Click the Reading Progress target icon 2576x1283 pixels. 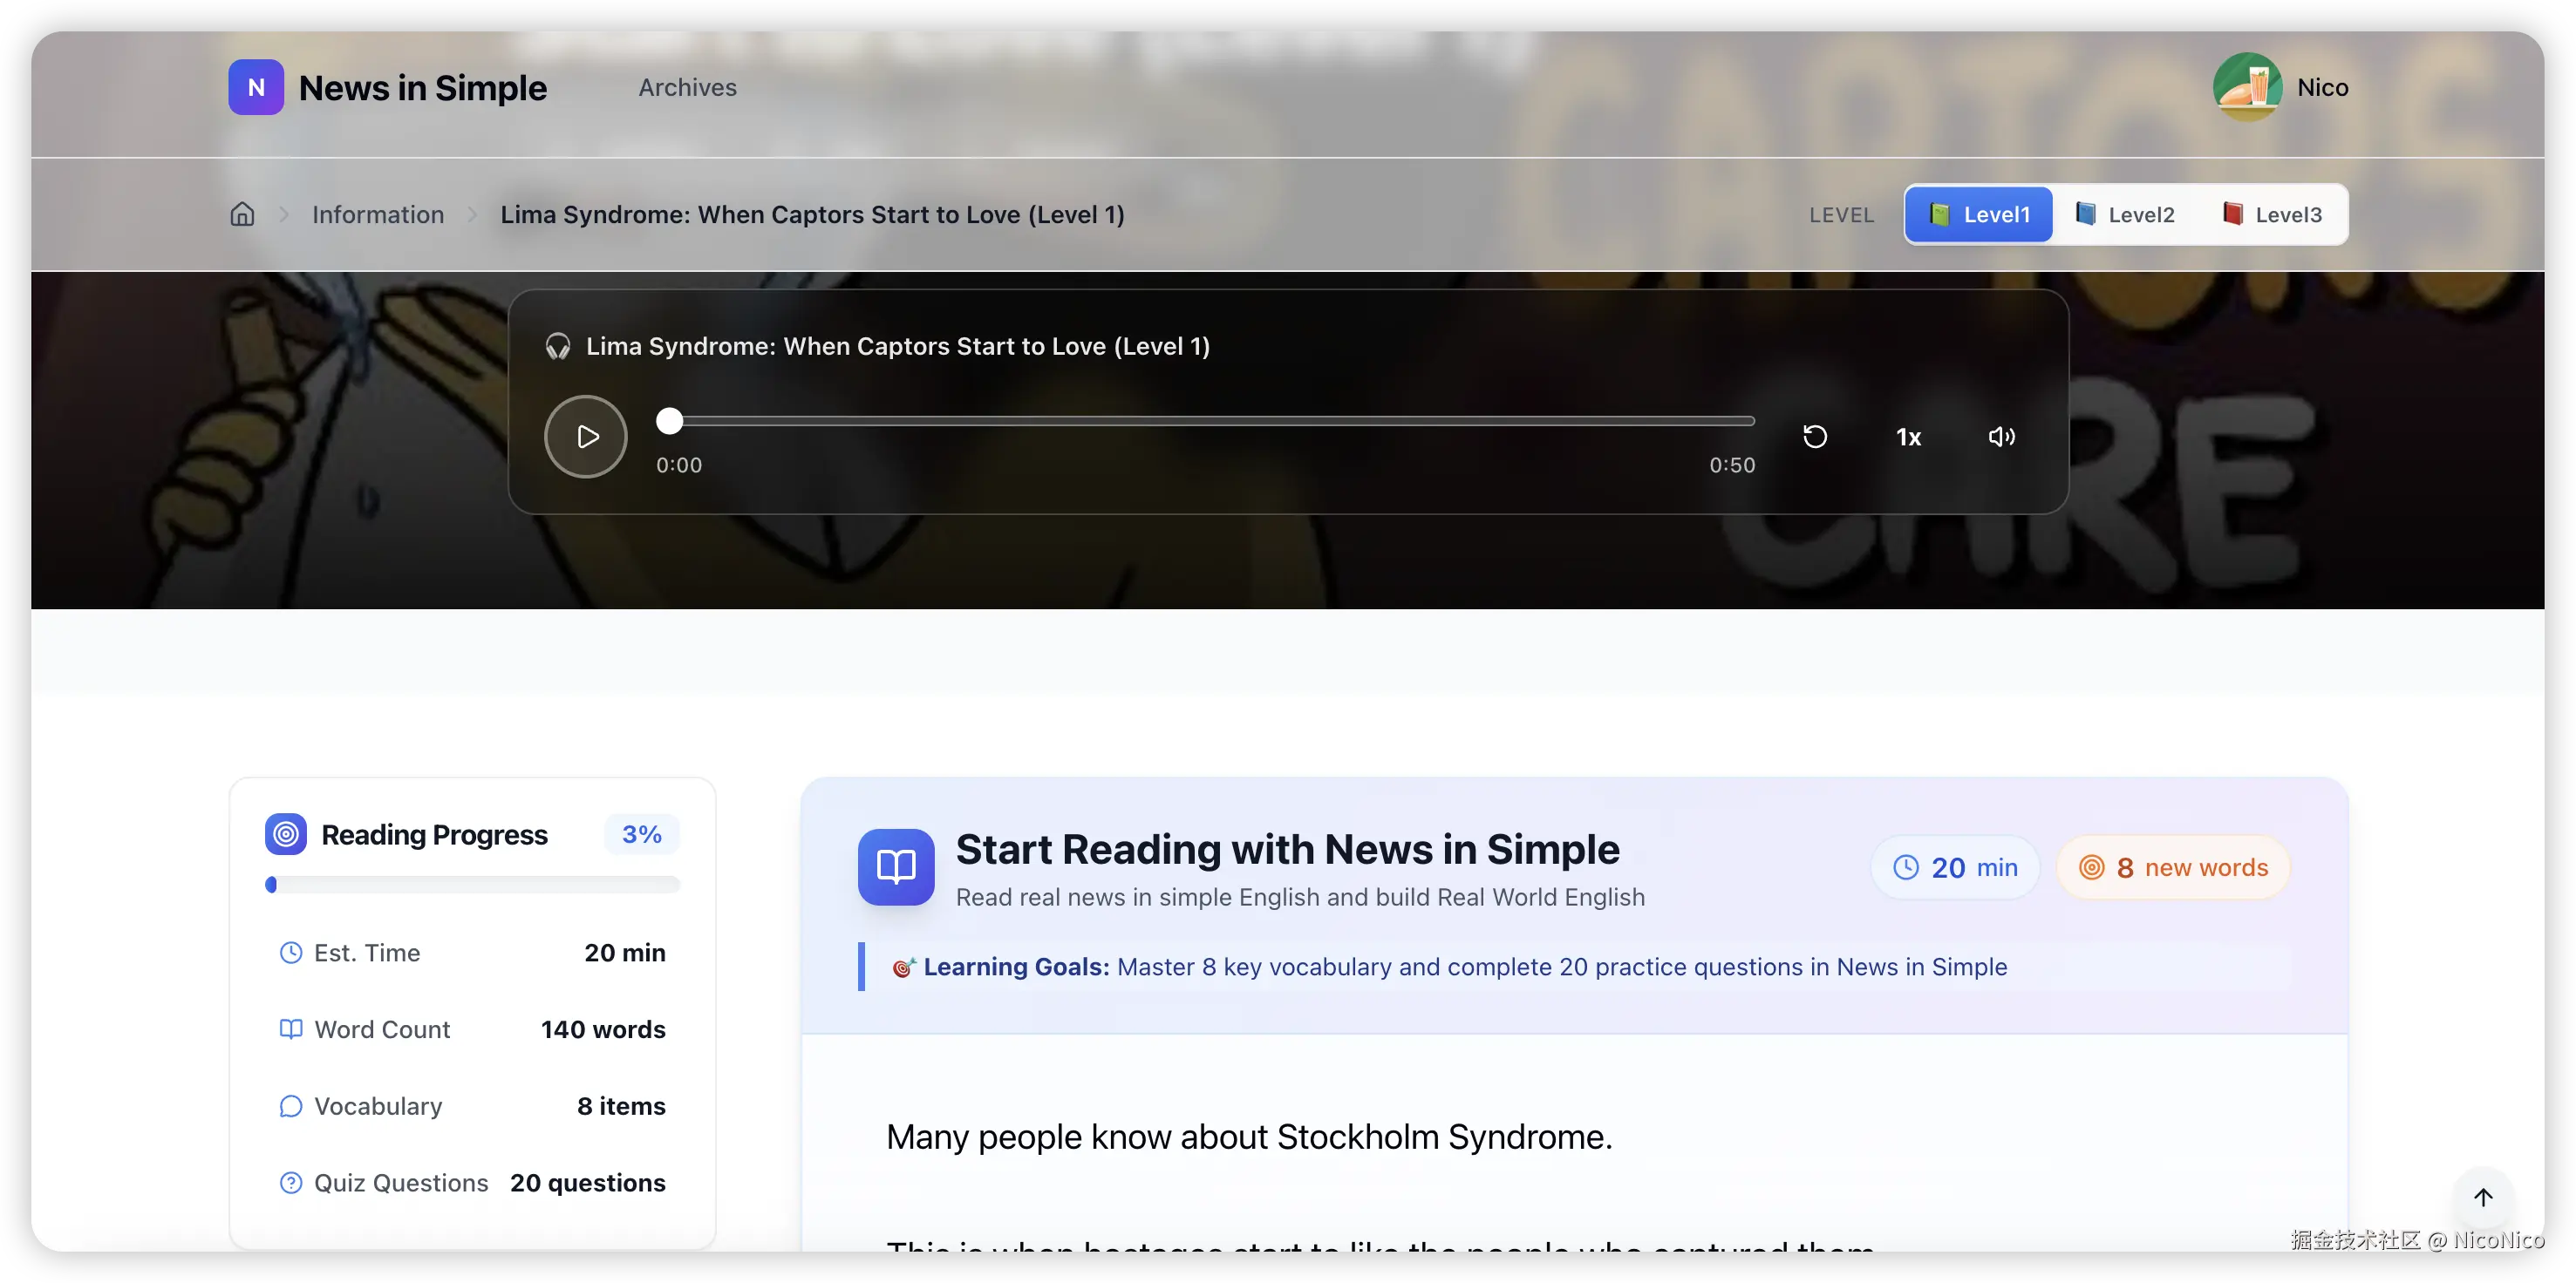[x=286, y=834]
